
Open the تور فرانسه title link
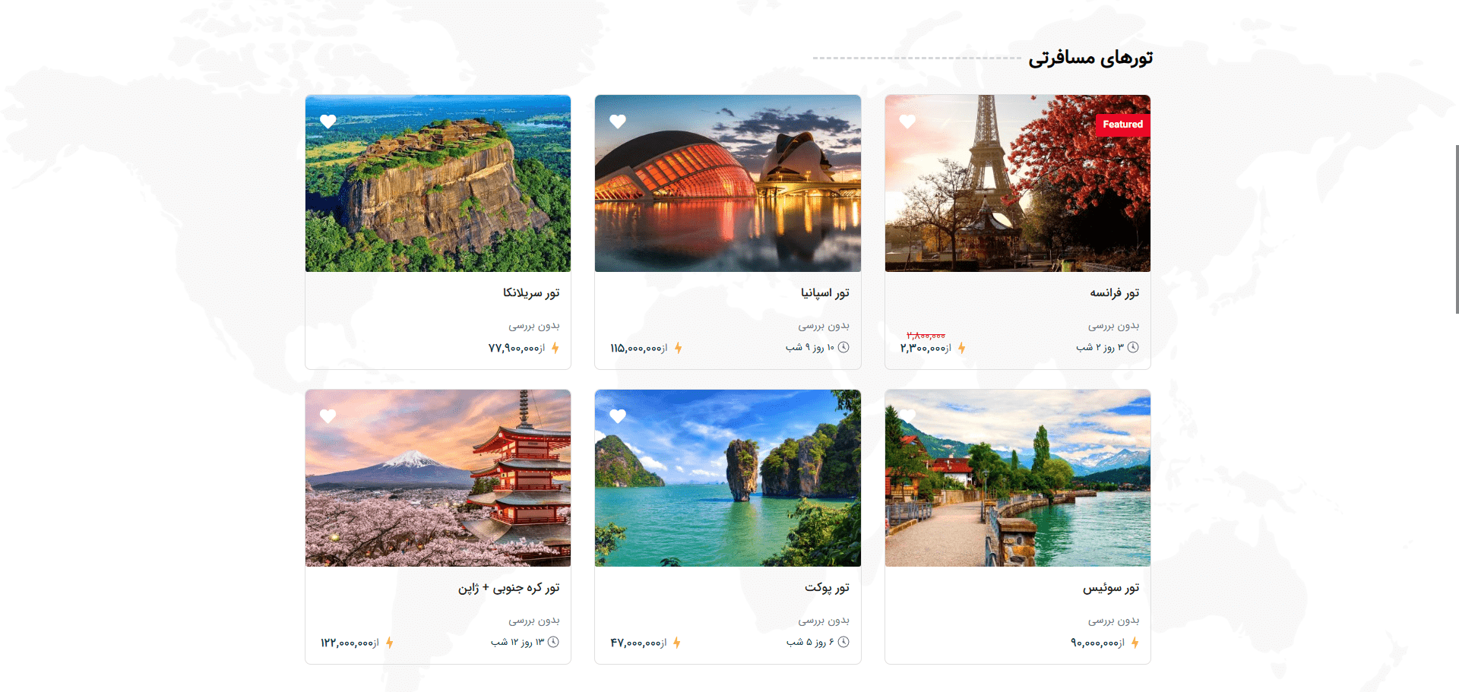[x=1114, y=292]
